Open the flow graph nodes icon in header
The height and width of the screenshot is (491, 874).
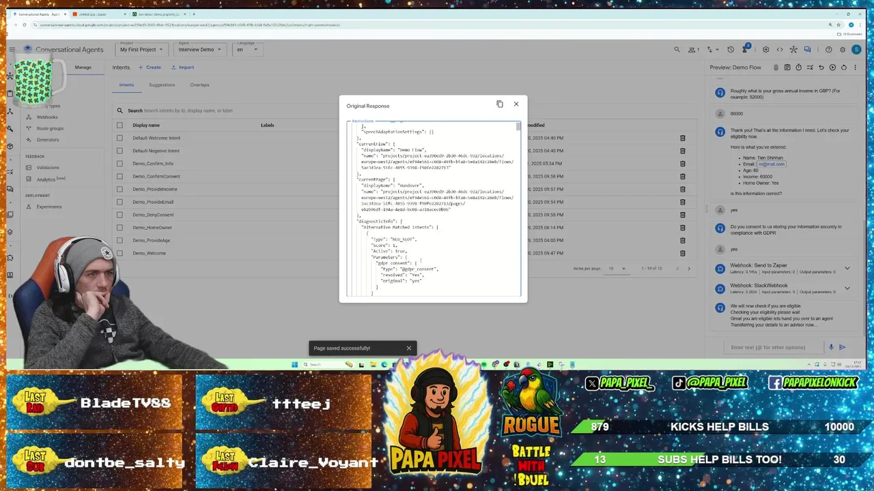tap(793, 49)
